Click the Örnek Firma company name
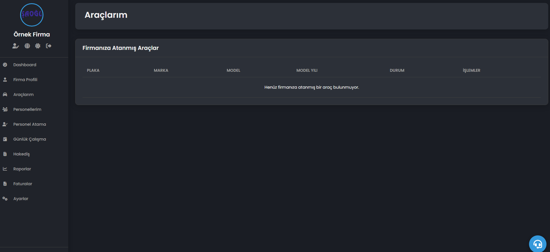Viewport: 550px width, 252px height. pos(32,34)
